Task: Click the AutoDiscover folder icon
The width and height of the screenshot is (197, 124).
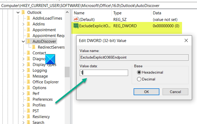Action: (29, 41)
